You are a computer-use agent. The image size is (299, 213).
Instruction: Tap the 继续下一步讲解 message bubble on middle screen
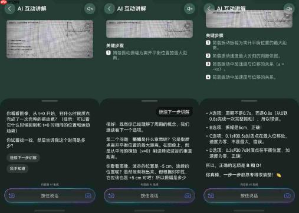[174, 112]
